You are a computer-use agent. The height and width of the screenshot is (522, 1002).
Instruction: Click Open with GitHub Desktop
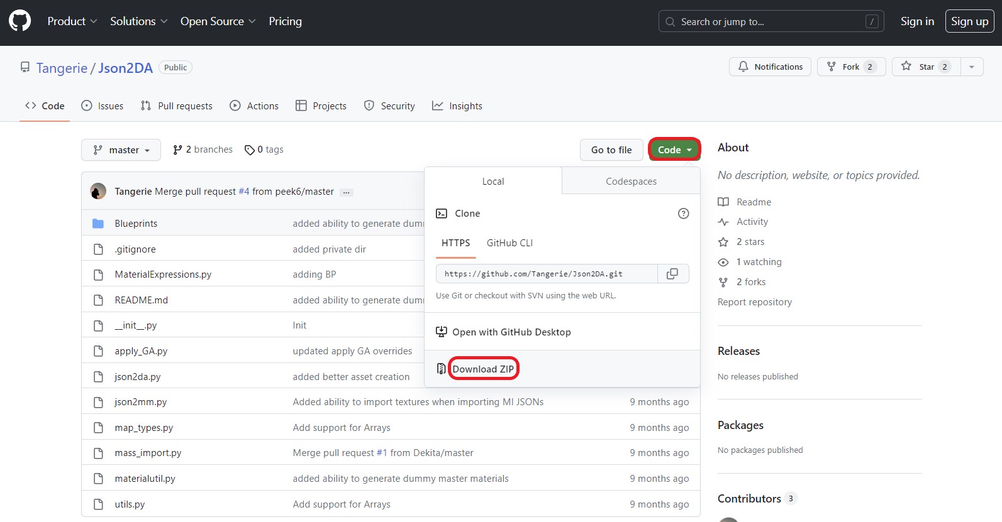coord(511,332)
